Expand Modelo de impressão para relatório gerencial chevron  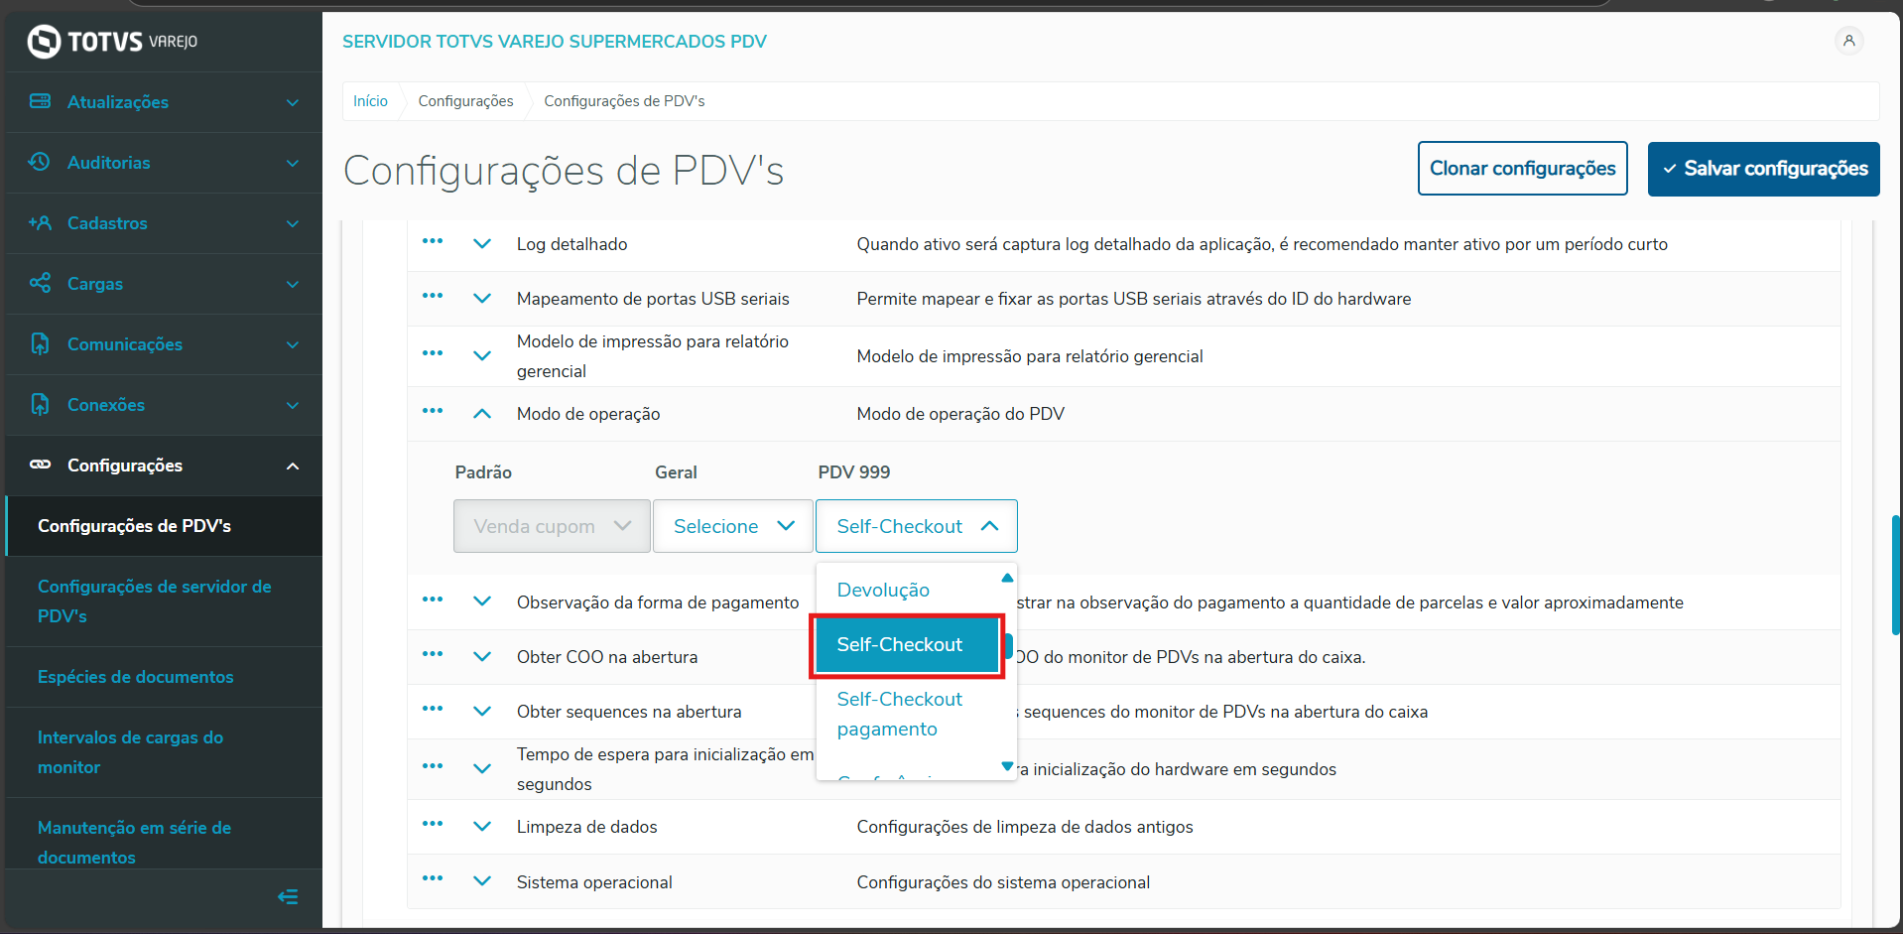[482, 356]
